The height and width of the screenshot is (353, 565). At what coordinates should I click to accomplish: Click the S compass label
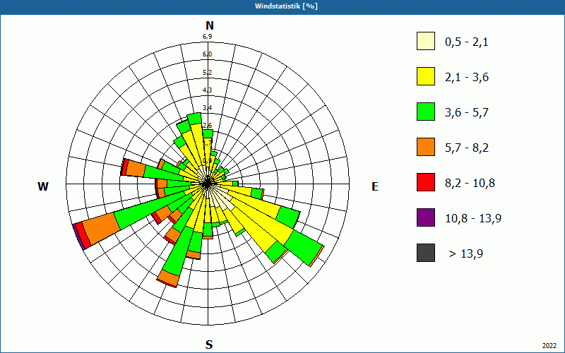[209, 345]
